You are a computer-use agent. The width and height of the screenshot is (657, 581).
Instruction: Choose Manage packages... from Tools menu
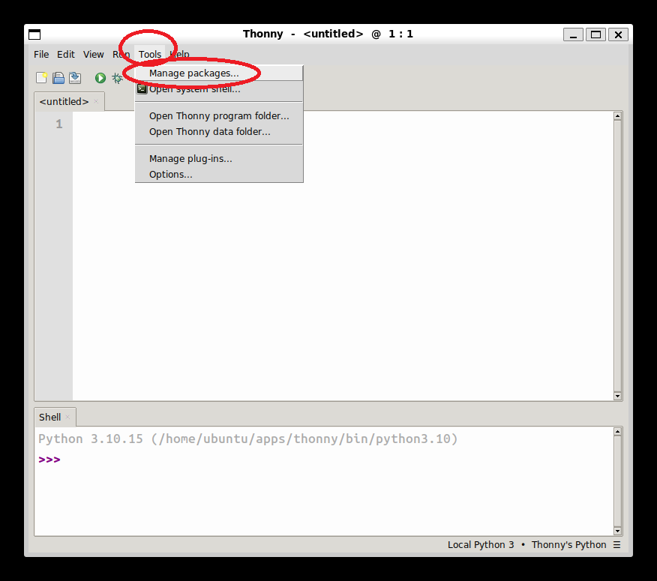[x=219, y=73]
